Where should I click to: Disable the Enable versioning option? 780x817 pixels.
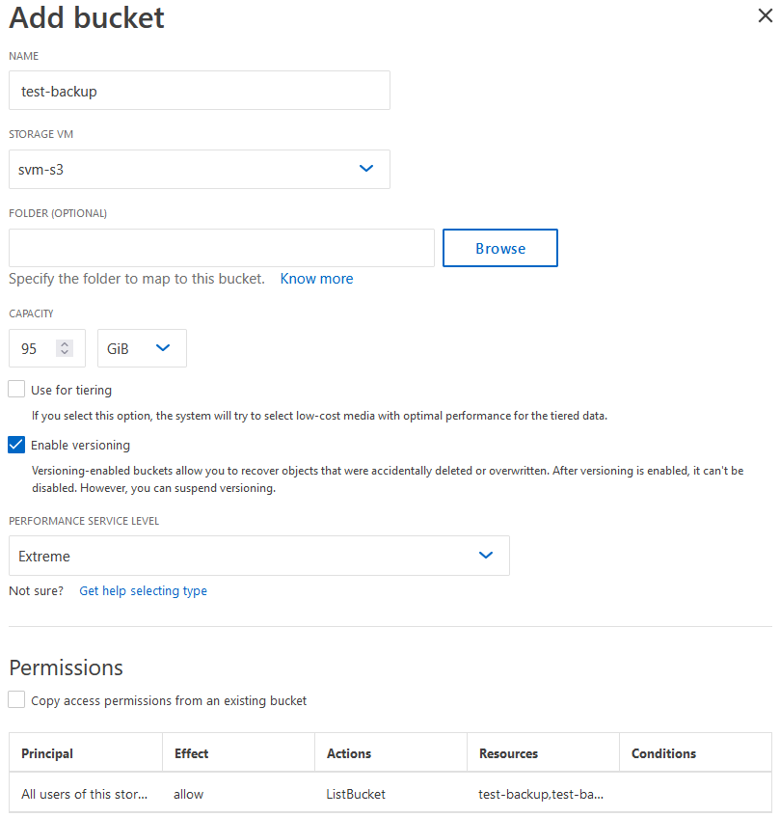click(x=14, y=445)
